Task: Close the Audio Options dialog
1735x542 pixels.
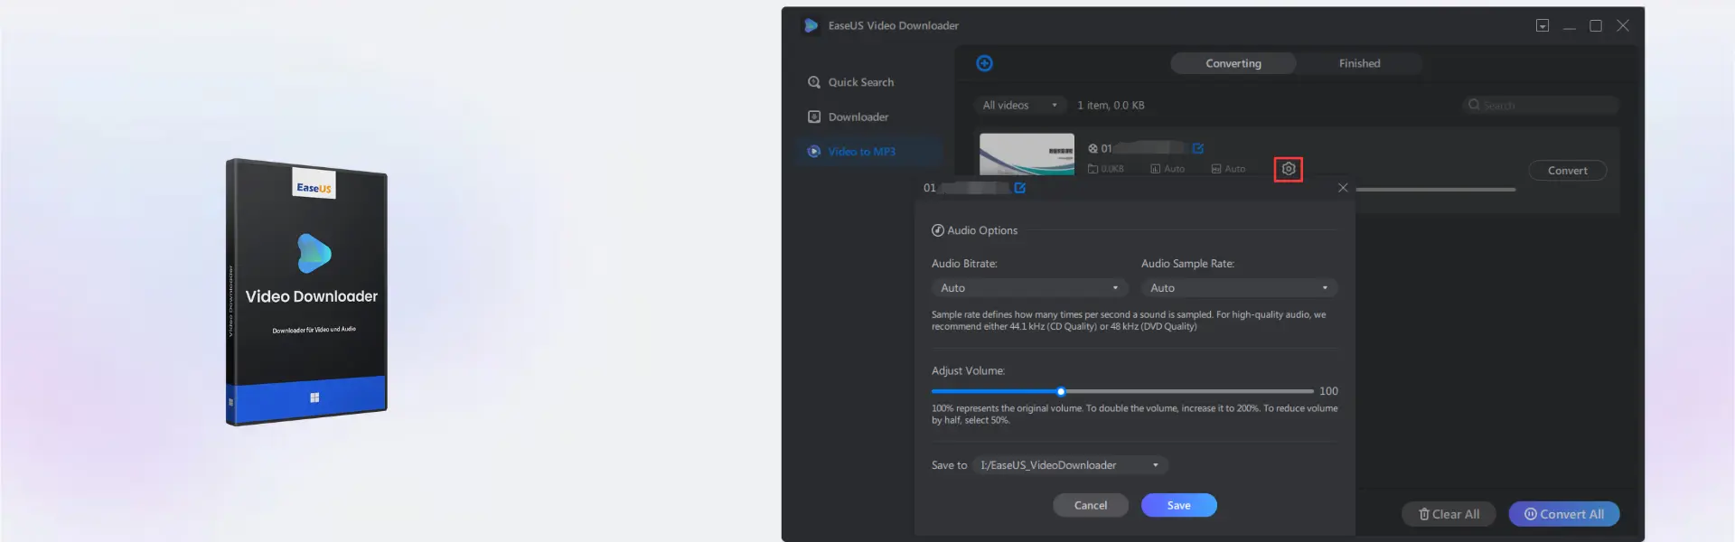Action: pyautogui.click(x=1343, y=188)
